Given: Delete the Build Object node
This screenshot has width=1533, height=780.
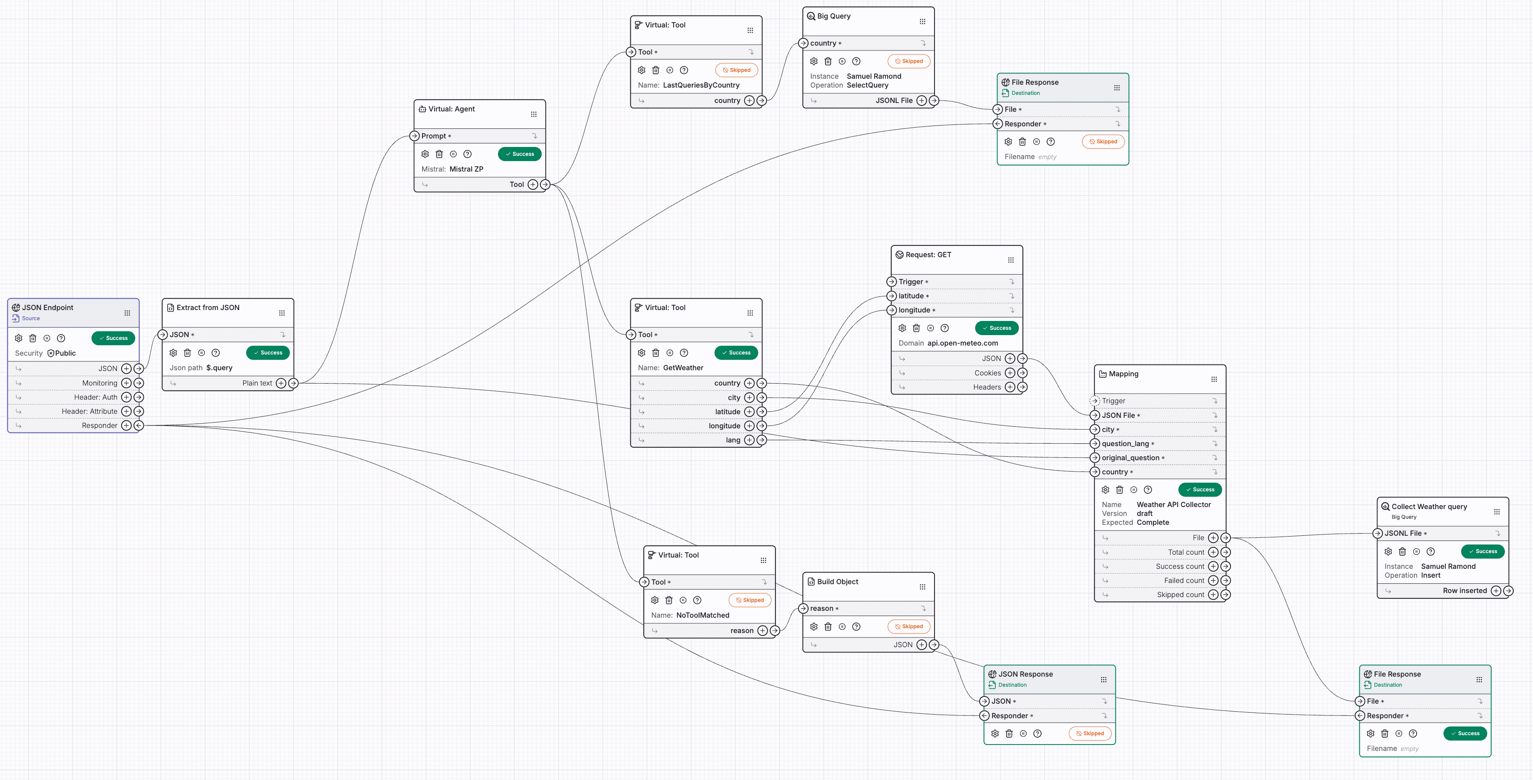Looking at the screenshot, I should coord(828,627).
